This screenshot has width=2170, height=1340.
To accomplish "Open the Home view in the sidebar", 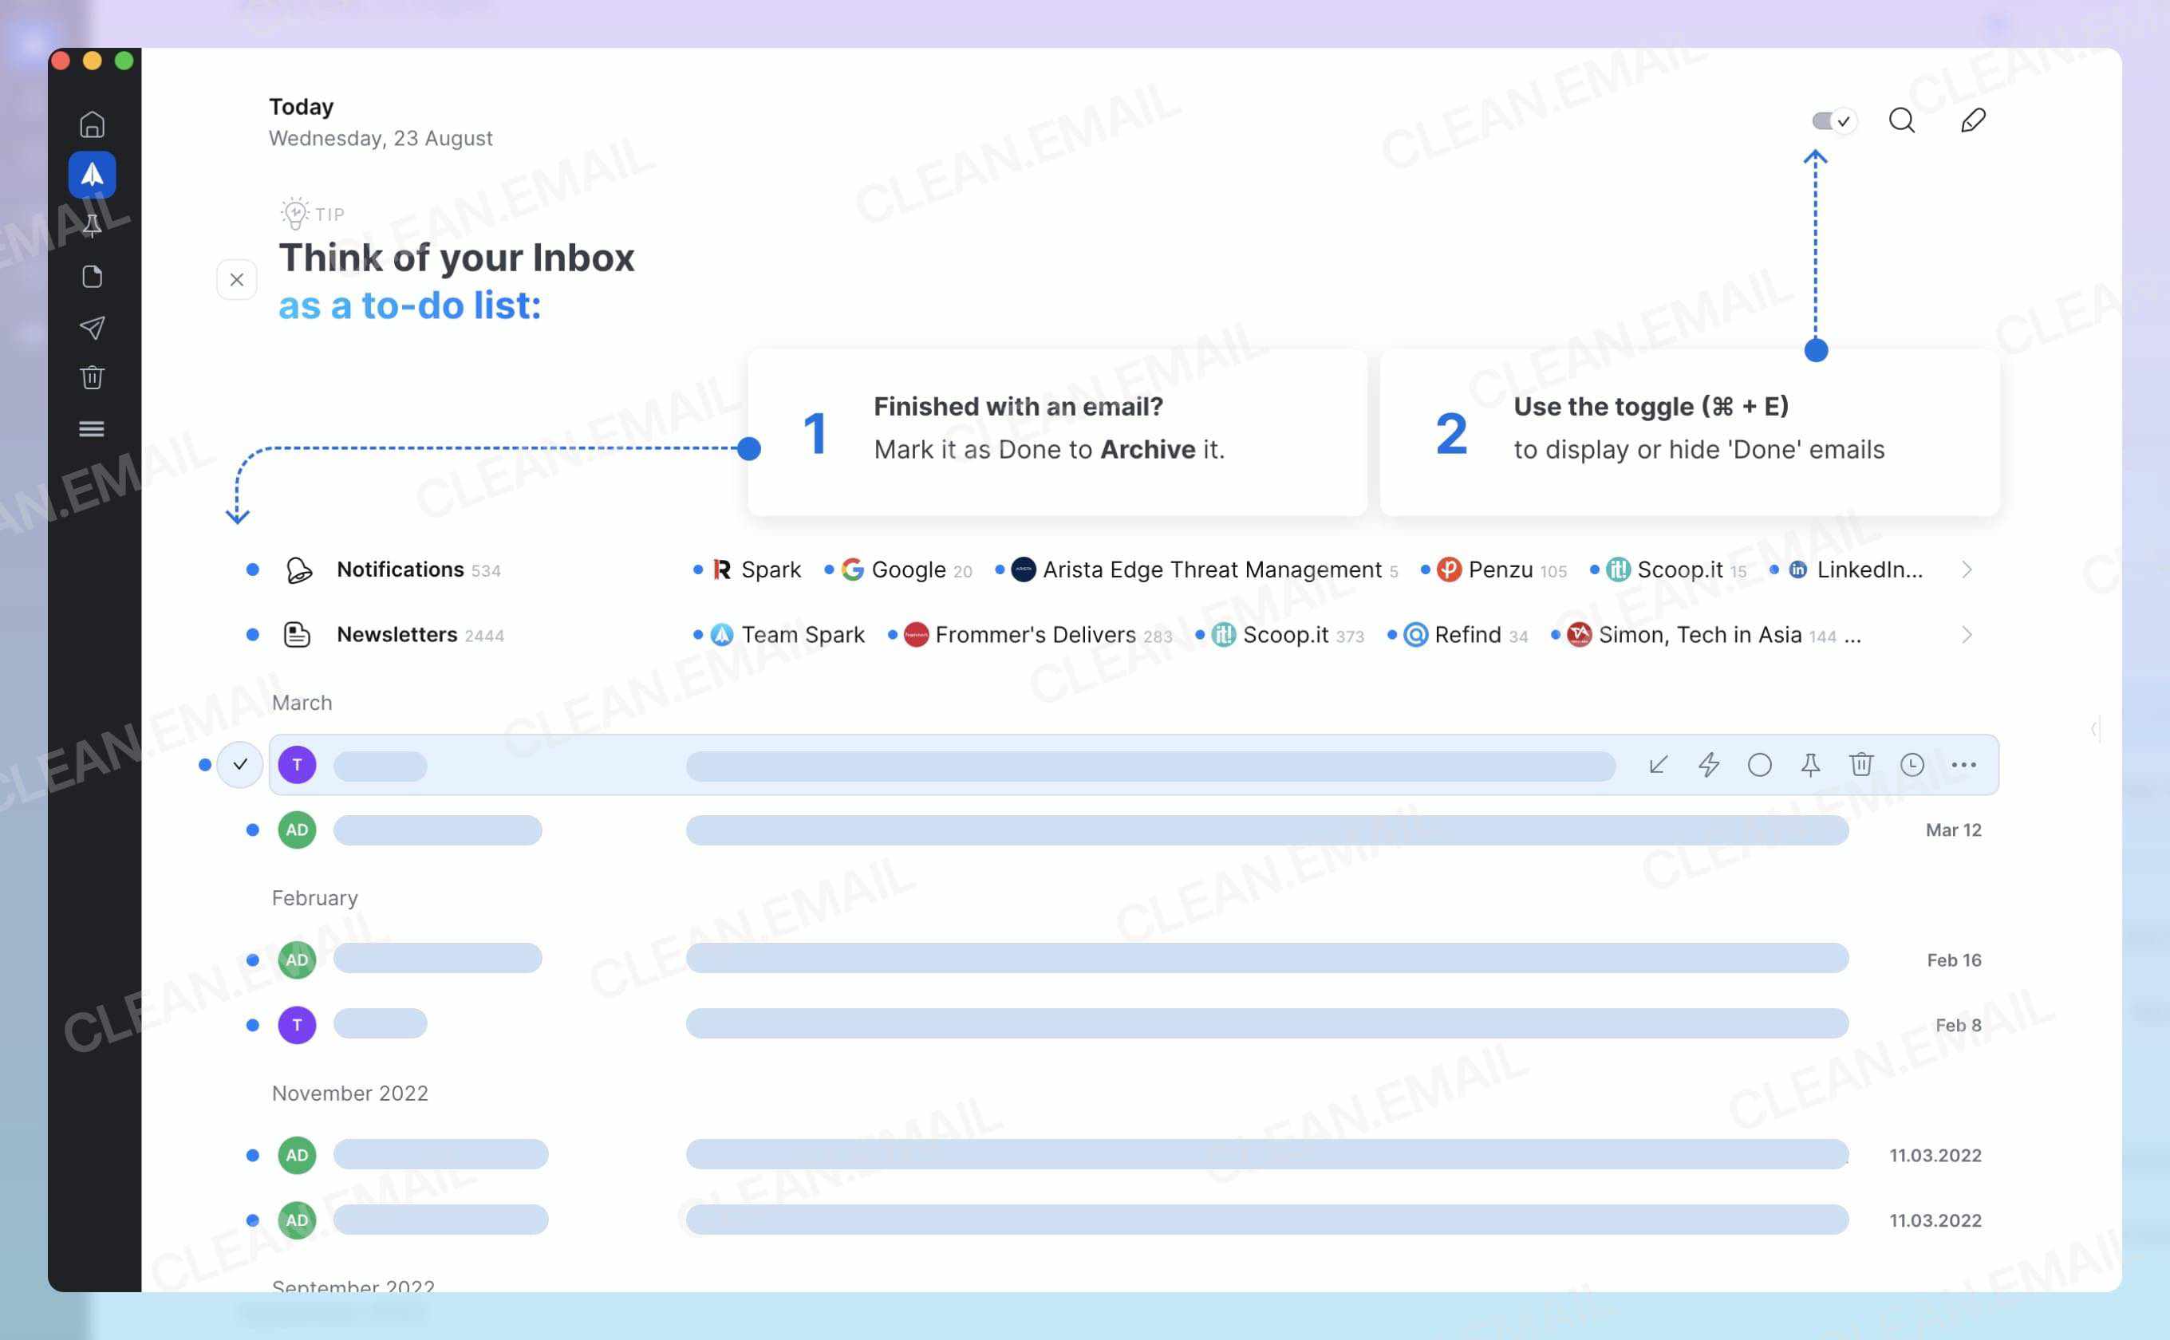I will [x=93, y=124].
